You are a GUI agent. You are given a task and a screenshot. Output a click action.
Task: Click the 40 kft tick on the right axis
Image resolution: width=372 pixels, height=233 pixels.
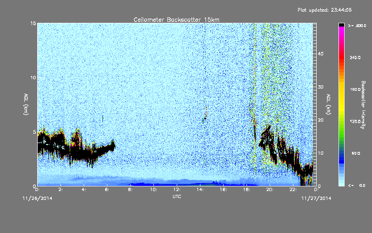pyautogui.click(x=320, y=54)
